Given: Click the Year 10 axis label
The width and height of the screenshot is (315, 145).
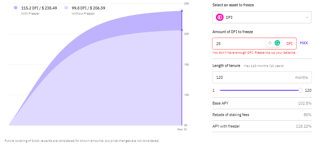Looking at the screenshot, I should [182, 130].
